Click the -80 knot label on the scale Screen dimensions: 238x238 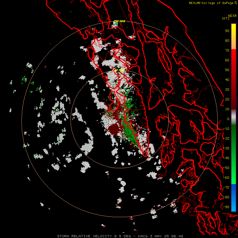(226, 197)
